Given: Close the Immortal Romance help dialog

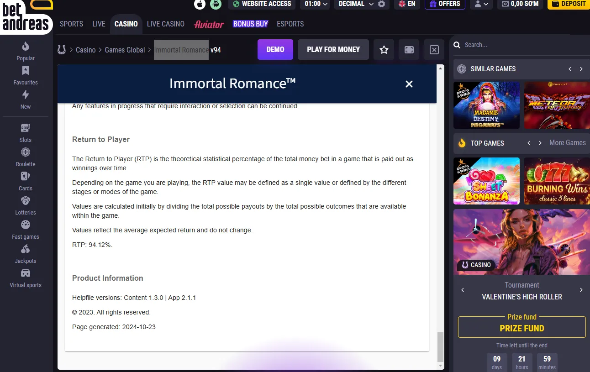Looking at the screenshot, I should [409, 84].
